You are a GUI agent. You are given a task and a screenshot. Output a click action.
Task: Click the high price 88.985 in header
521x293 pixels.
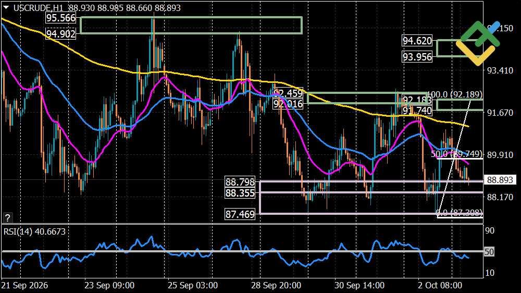click(x=110, y=8)
